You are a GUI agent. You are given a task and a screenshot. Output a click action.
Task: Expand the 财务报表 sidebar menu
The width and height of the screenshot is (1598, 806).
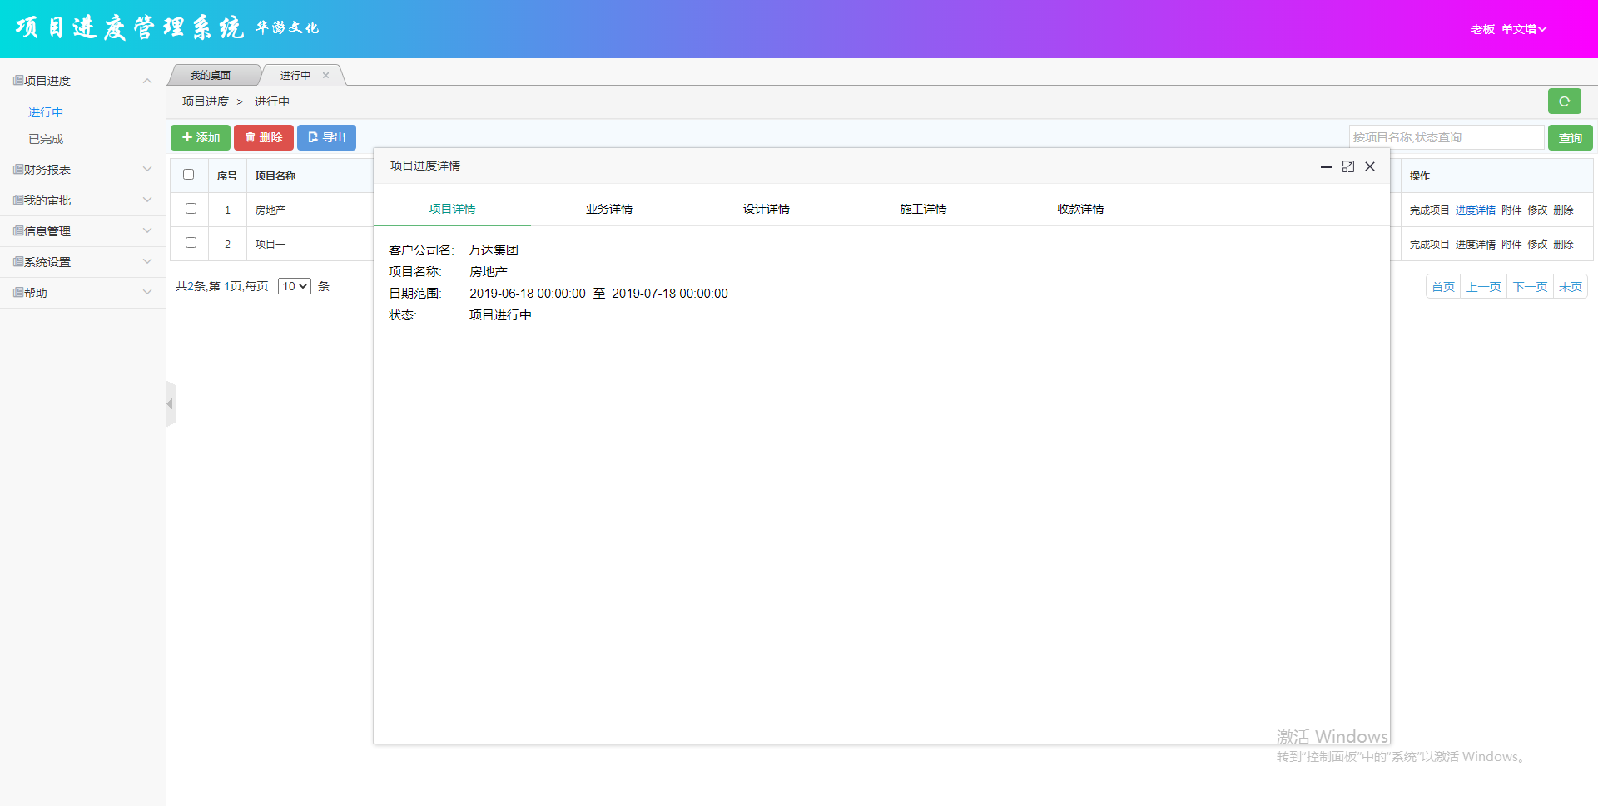click(82, 170)
